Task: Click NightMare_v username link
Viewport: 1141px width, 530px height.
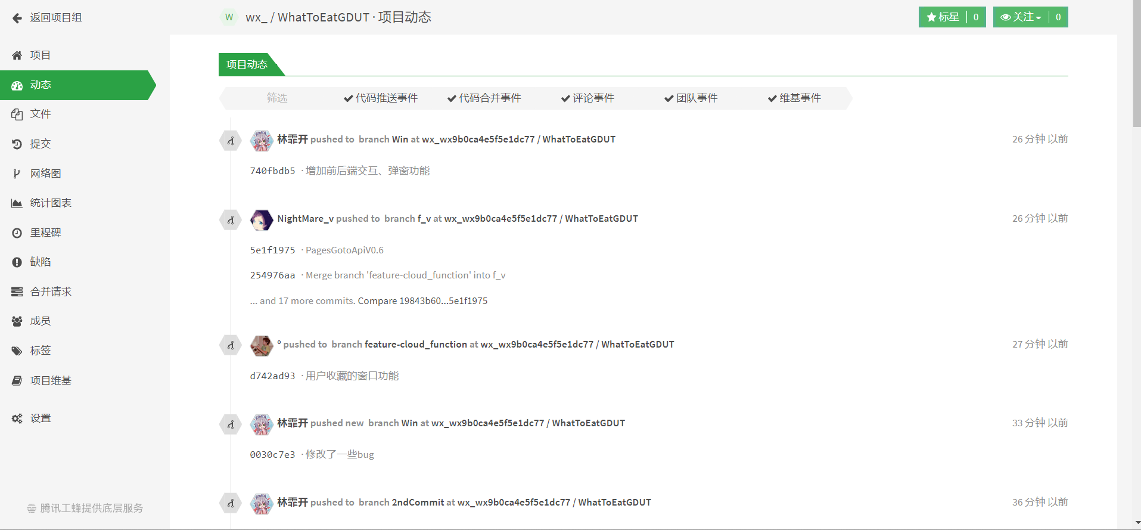Action: (306, 219)
